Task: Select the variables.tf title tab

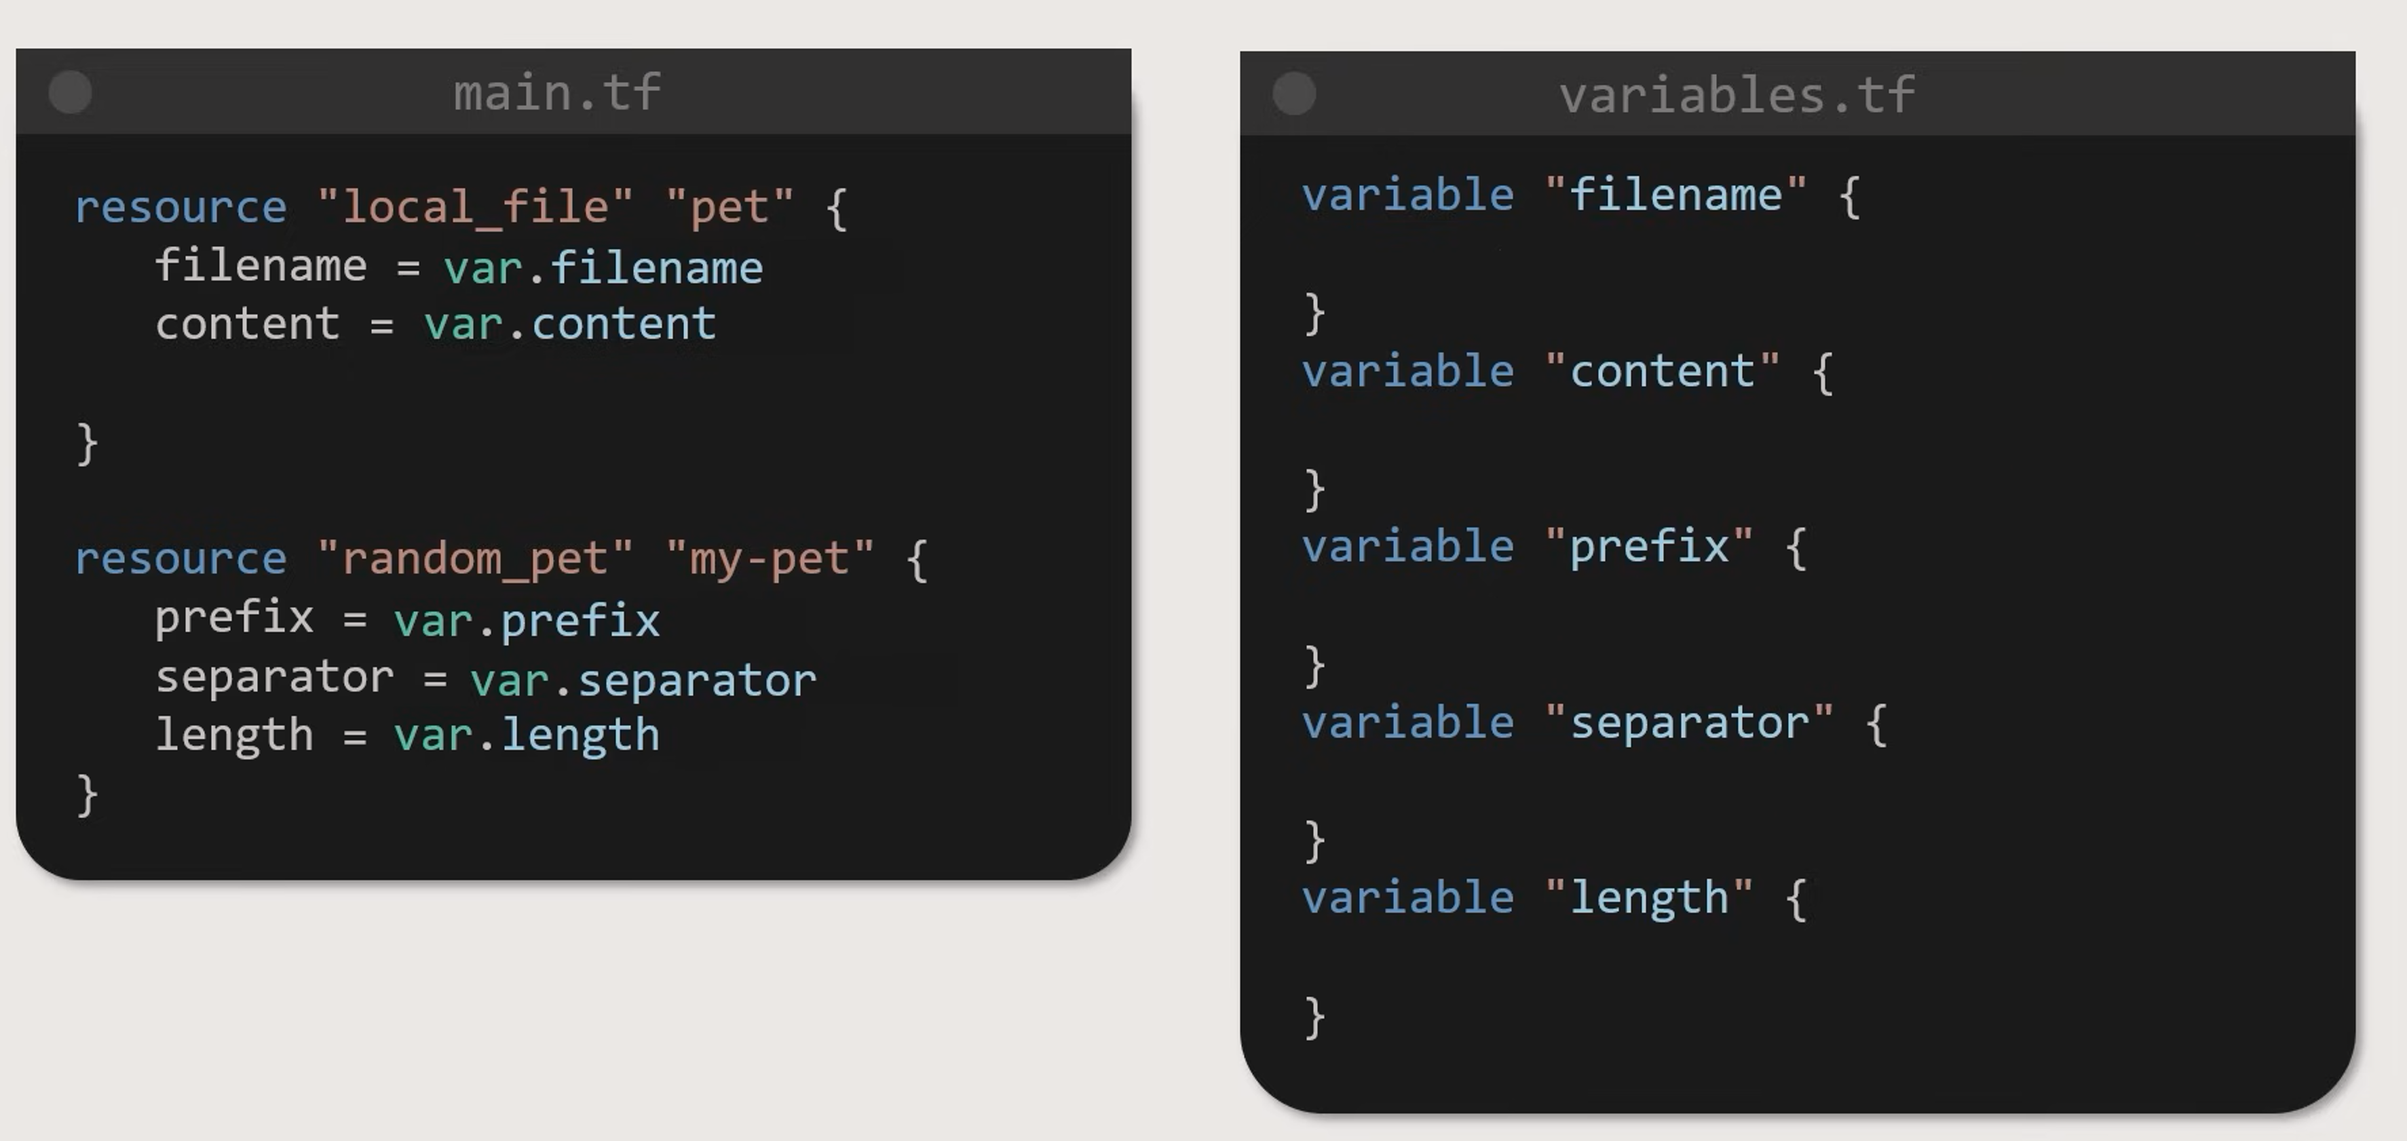Action: 1737,95
